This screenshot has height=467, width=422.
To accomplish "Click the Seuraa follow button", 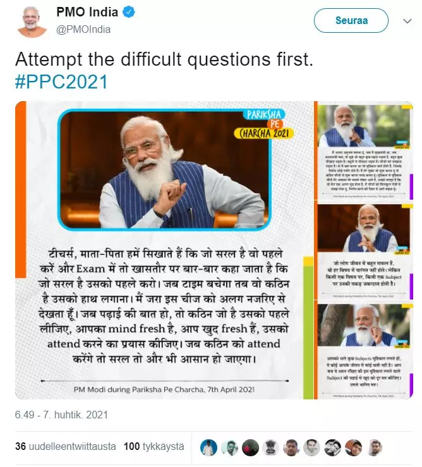I will [351, 21].
